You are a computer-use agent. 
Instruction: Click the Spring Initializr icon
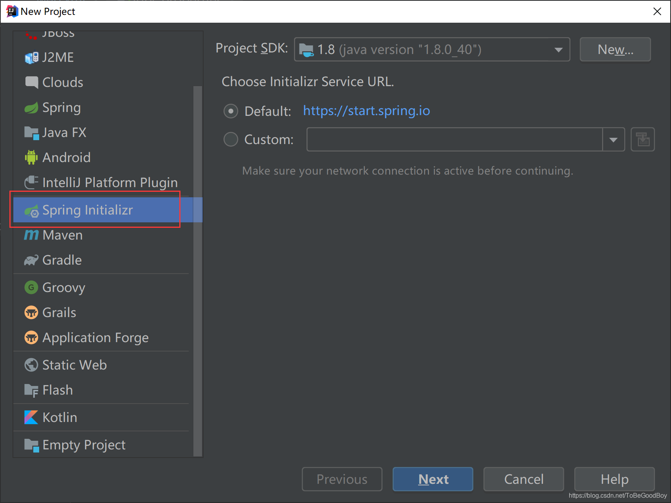[x=31, y=211]
